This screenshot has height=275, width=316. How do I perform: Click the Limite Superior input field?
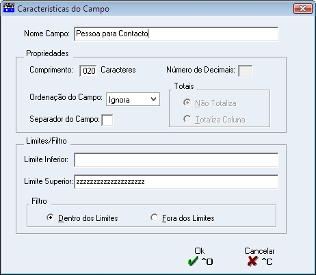pyautogui.click(x=176, y=182)
